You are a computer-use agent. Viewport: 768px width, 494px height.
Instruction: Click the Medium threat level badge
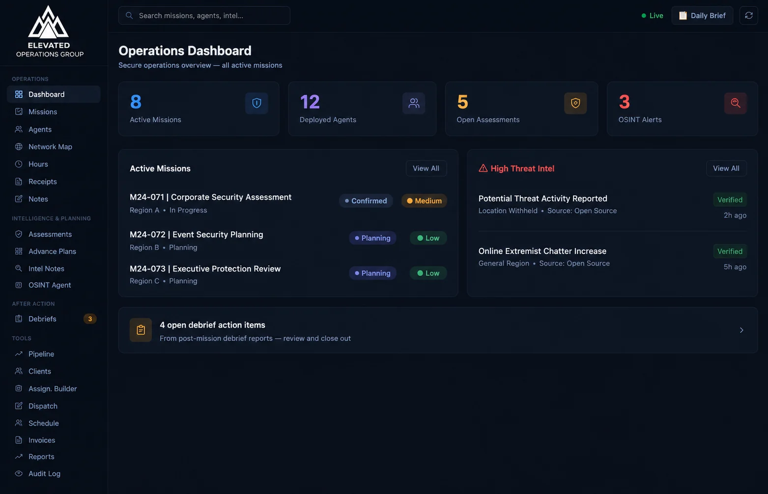click(424, 201)
